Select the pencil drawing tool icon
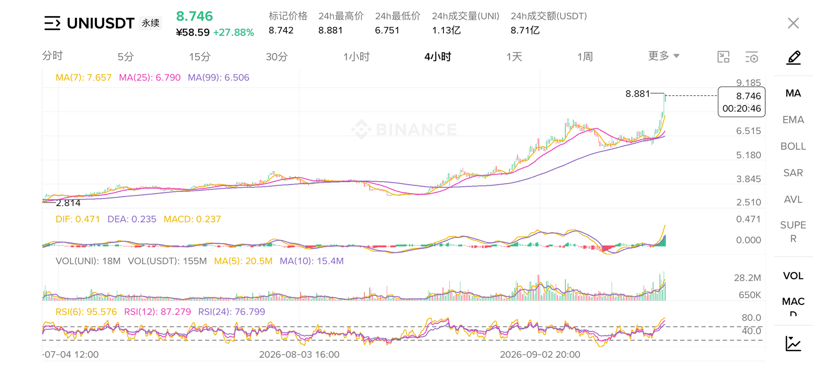Screen dimensions: 821x379 tap(794, 57)
